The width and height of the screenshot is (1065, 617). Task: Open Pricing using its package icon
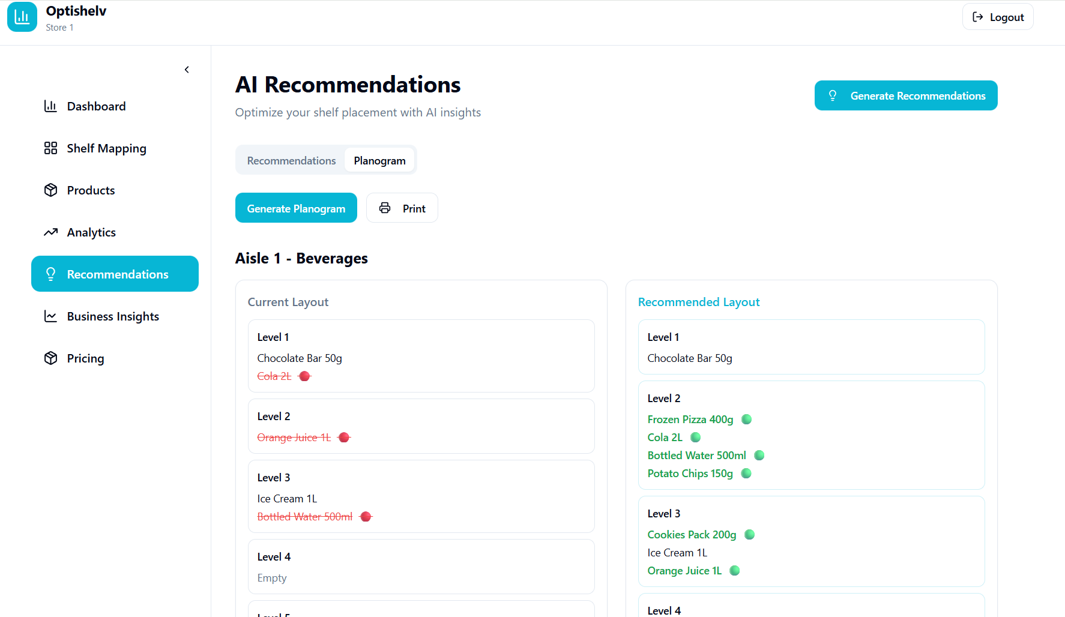click(51, 358)
